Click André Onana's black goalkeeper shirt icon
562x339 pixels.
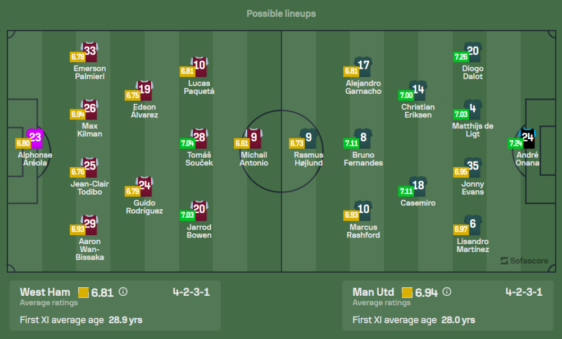pos(528,138)
